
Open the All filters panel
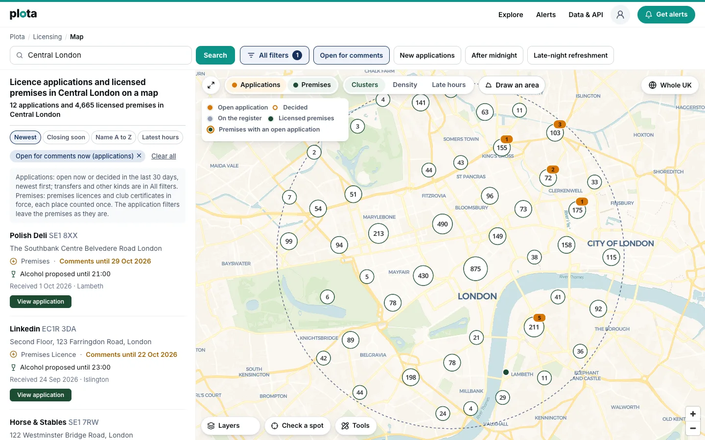point(275,55)
